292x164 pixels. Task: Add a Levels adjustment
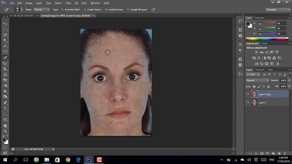[261, 52]
